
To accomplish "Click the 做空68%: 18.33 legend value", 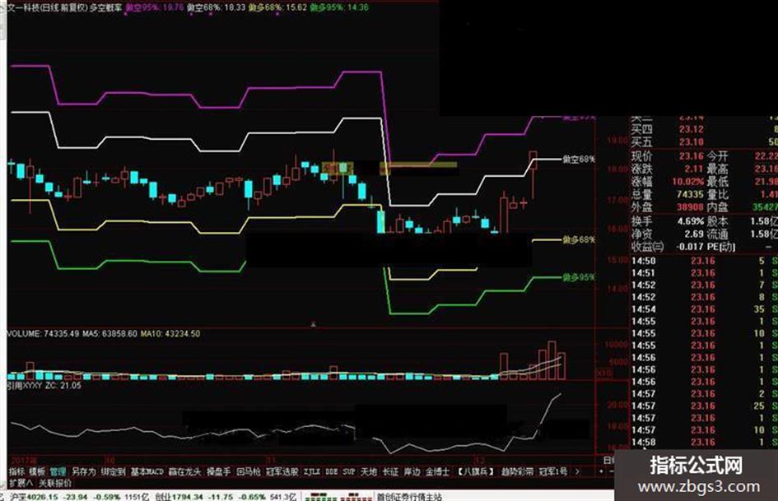I will pos(217,7).
